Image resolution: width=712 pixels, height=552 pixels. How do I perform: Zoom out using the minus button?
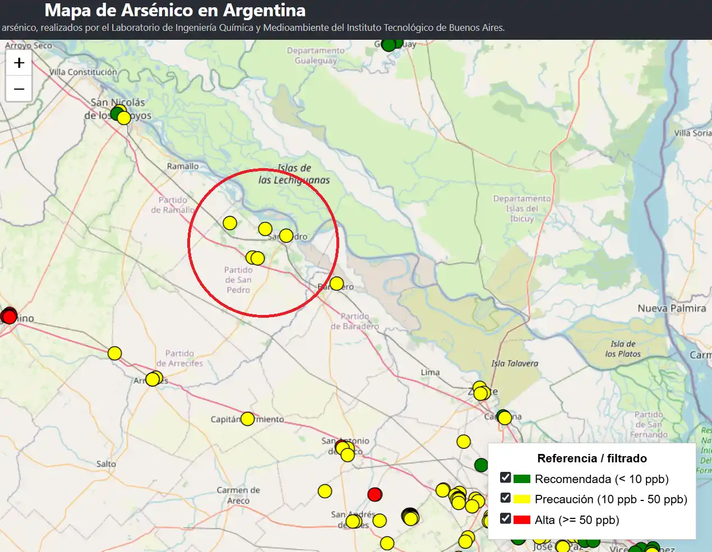pos(19,89)
